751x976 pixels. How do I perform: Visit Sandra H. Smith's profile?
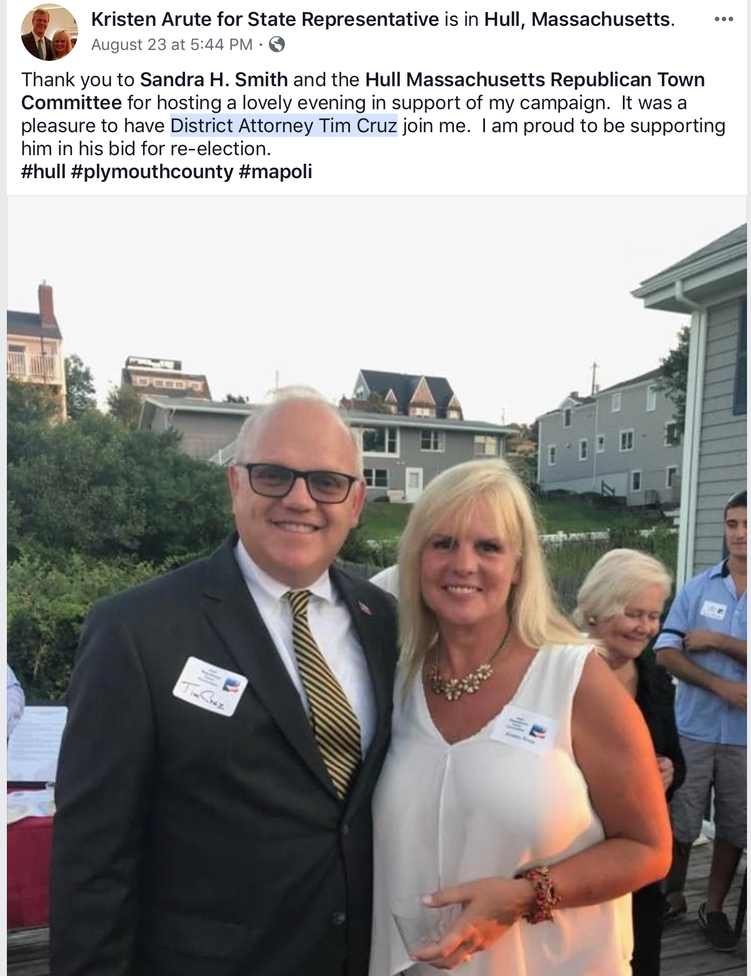[214, 79]
